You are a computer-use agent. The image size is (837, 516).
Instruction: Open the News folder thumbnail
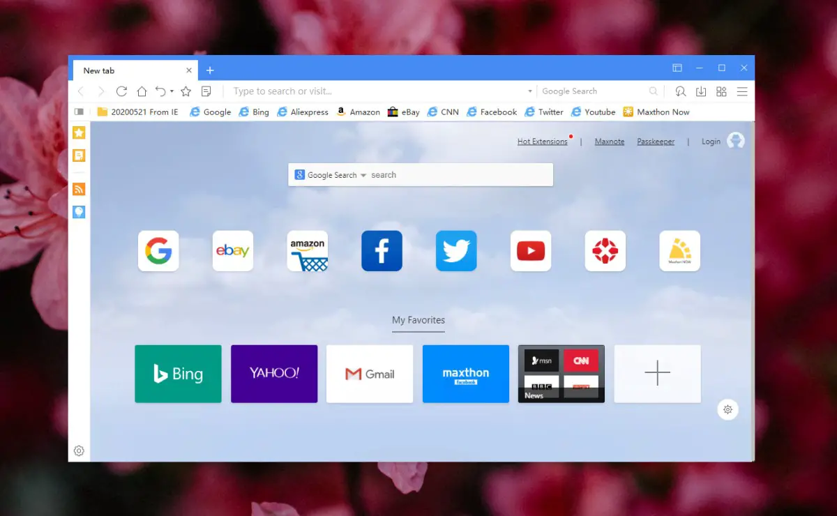(561, 374)
